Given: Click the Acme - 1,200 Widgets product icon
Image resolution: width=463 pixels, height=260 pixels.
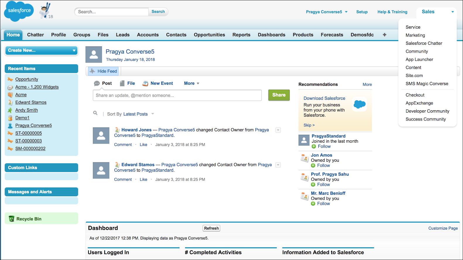Looking at the screenshot, I should [x=10, y=87].
